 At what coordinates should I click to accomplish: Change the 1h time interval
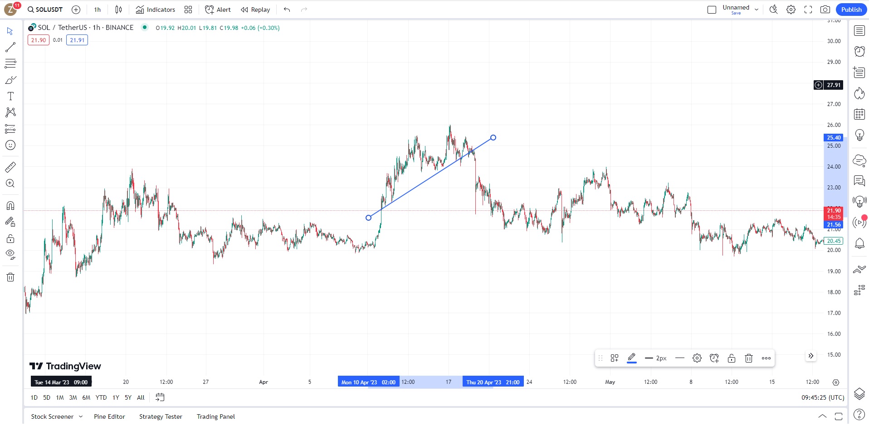click(98, 10)
